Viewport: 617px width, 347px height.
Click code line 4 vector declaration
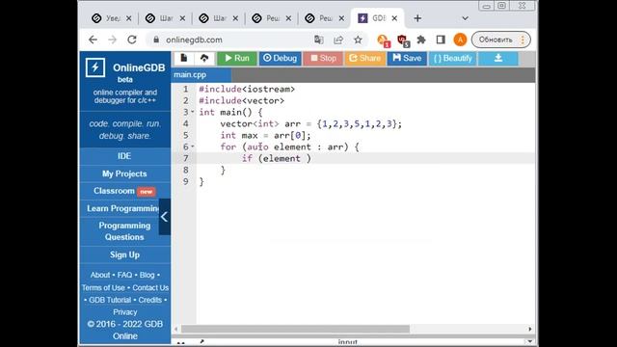310,124
